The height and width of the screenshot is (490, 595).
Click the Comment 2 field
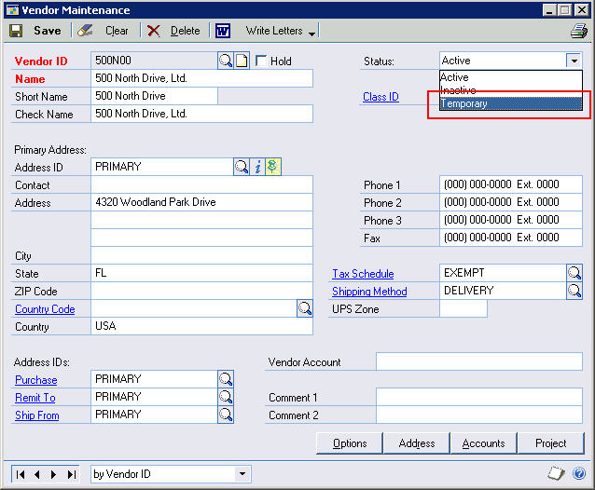click(x=479, y=415)
